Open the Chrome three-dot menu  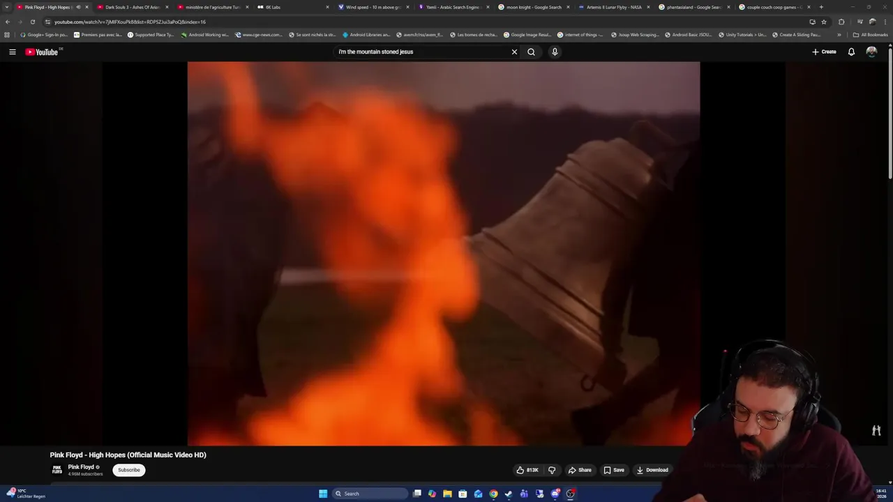tap(885, 22)
